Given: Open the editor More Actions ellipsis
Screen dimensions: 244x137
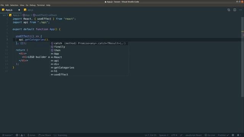Looking at the screenshot, I should point(241,10).
